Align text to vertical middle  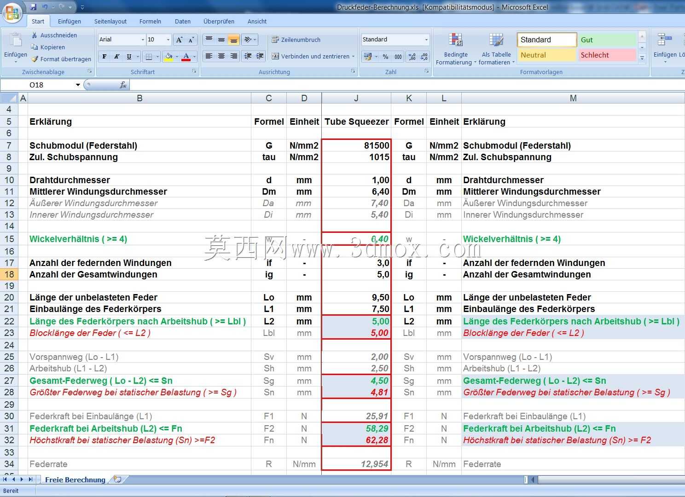221,40
